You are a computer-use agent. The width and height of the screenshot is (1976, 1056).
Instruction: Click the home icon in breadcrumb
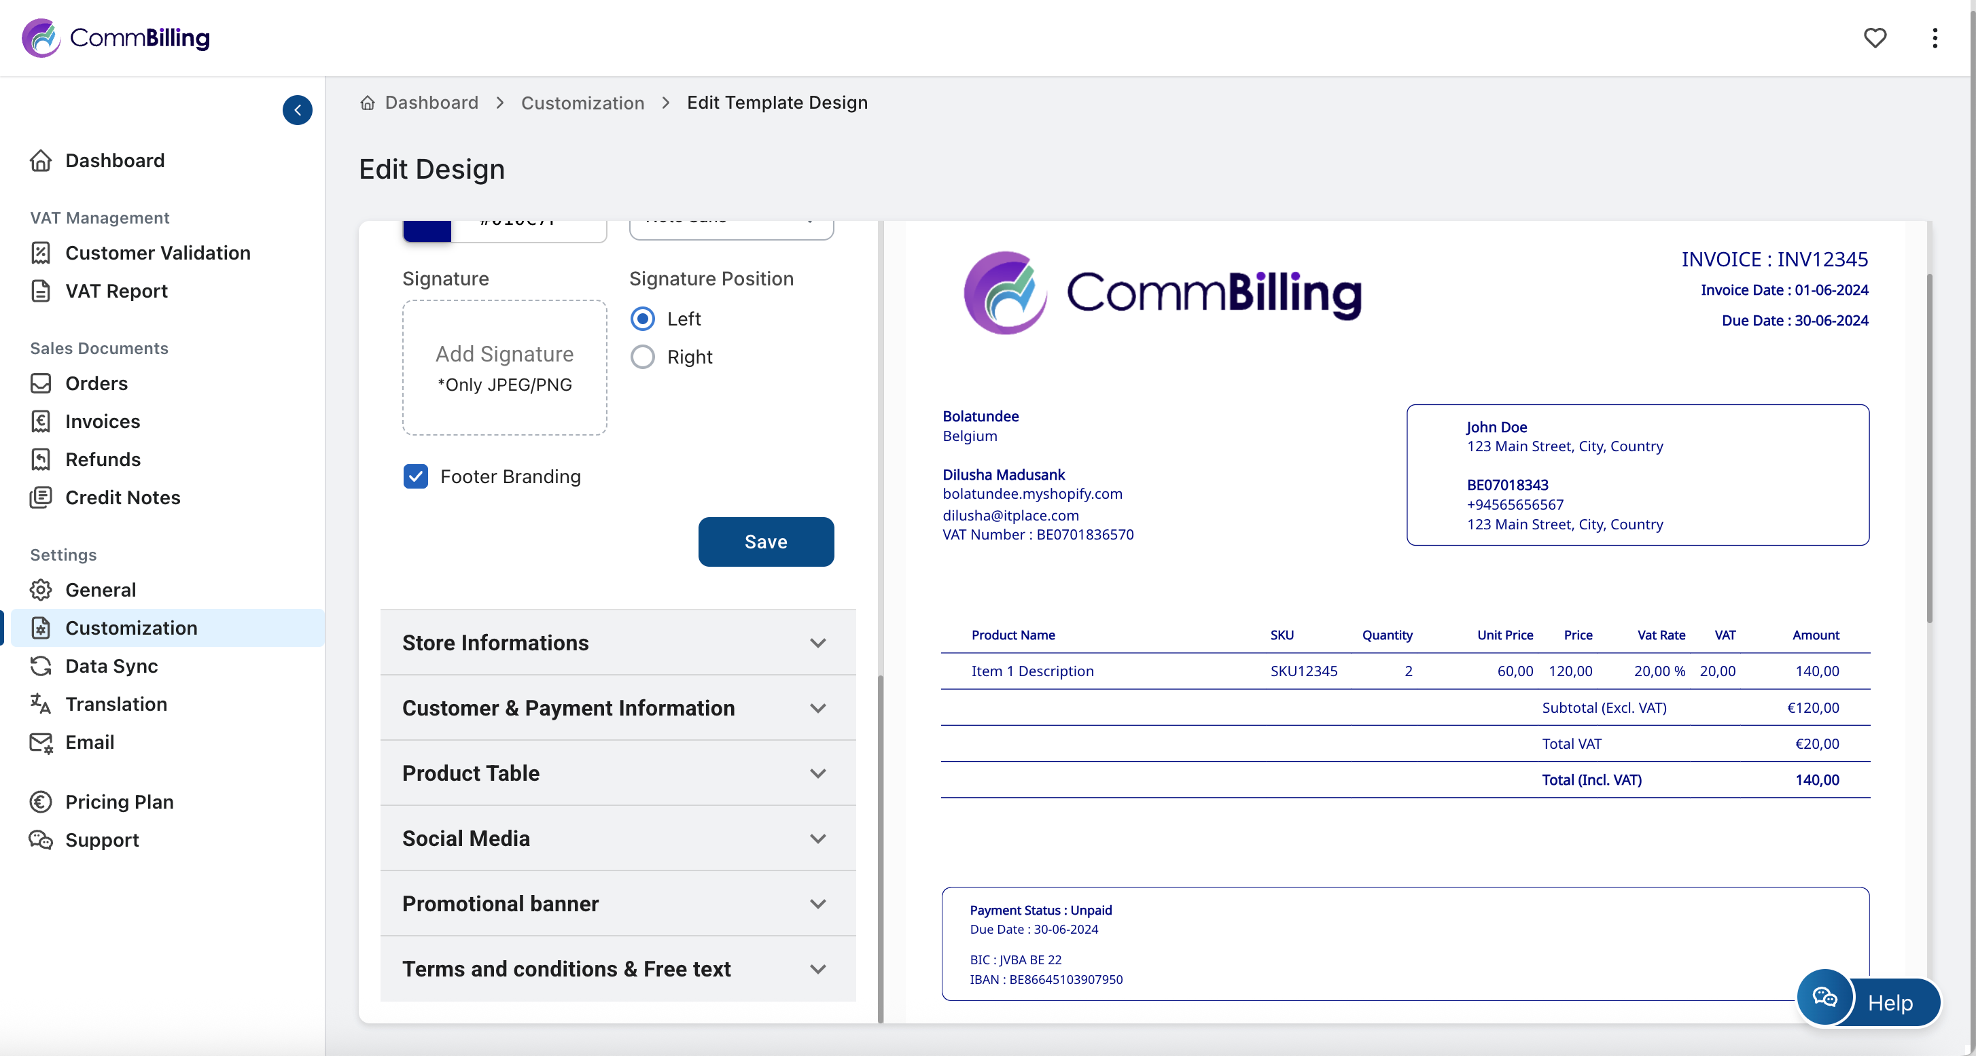coord(368,103)
